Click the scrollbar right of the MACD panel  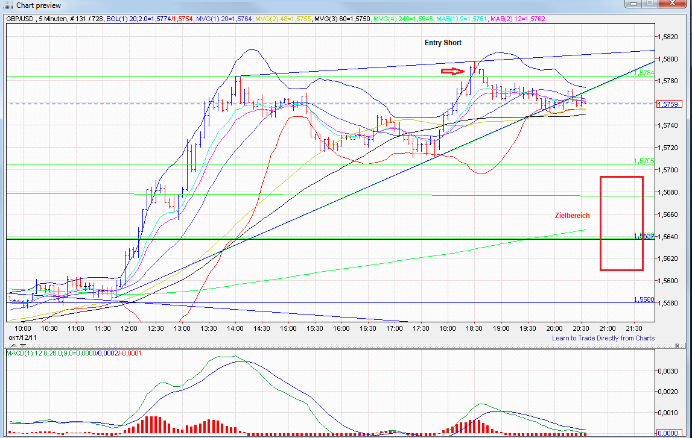click(x=688, y=392)
